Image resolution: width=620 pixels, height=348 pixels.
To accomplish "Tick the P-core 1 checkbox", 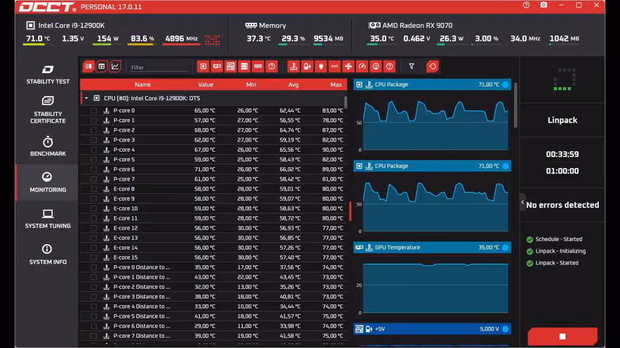I will pyautogui.click(x=94, y=120).
